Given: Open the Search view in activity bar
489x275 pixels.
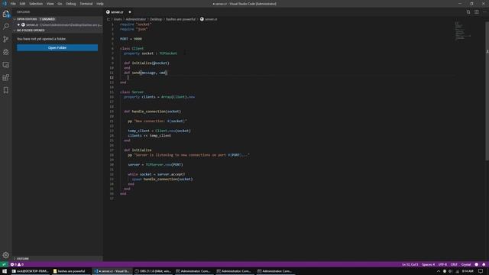Looking at the screenshot, I should click(6, 27).
